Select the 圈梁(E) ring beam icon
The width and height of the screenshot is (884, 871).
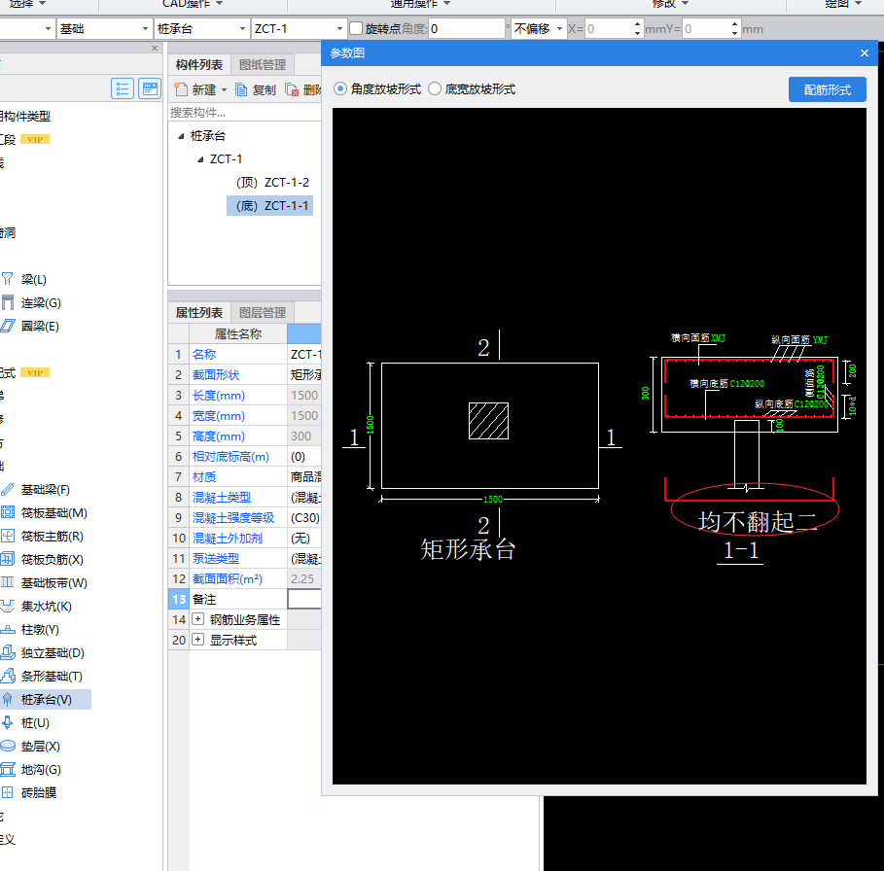point(8,326)
